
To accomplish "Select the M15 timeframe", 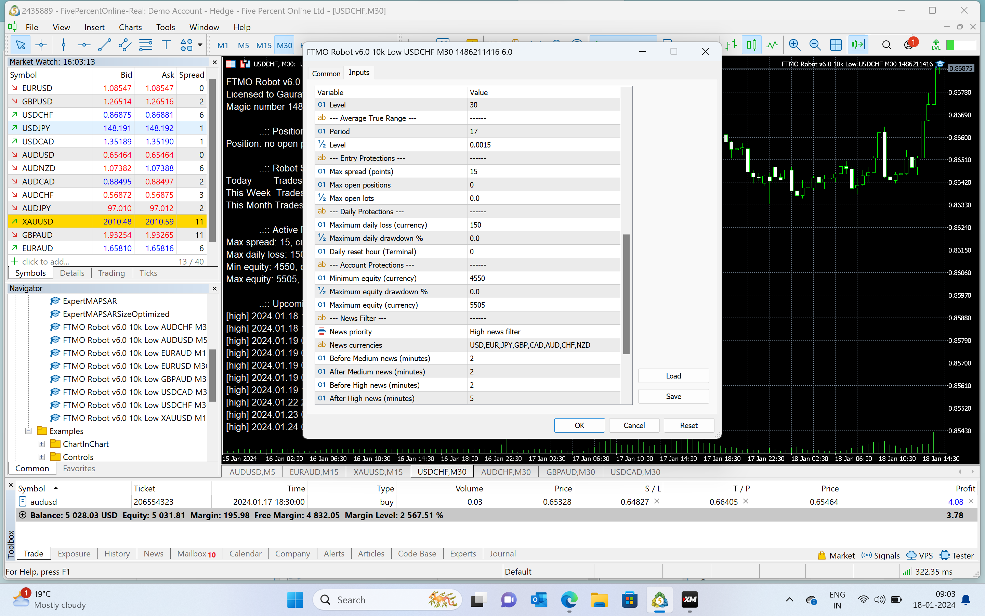I will (264, 45).
